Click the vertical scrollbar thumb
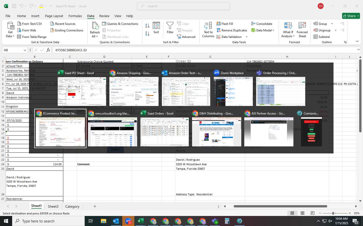The height and width of the screenshot is (226, 363). coord(360,96)
